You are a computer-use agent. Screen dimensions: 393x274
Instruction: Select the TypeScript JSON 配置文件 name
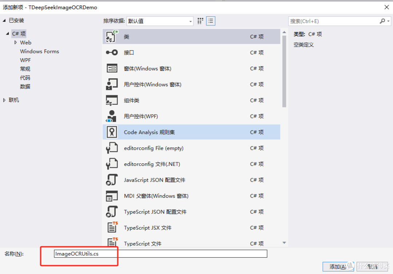[155, 212]
